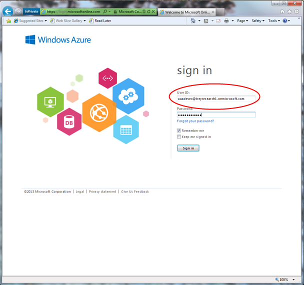
Task: Expand the Web Slice Gallery dropdown
Action: pos(84,20)
